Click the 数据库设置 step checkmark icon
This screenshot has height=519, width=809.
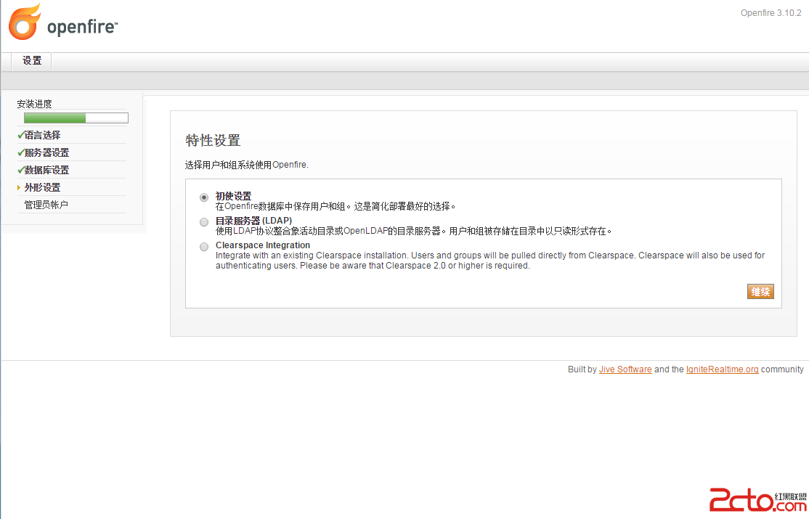point(20,170)
